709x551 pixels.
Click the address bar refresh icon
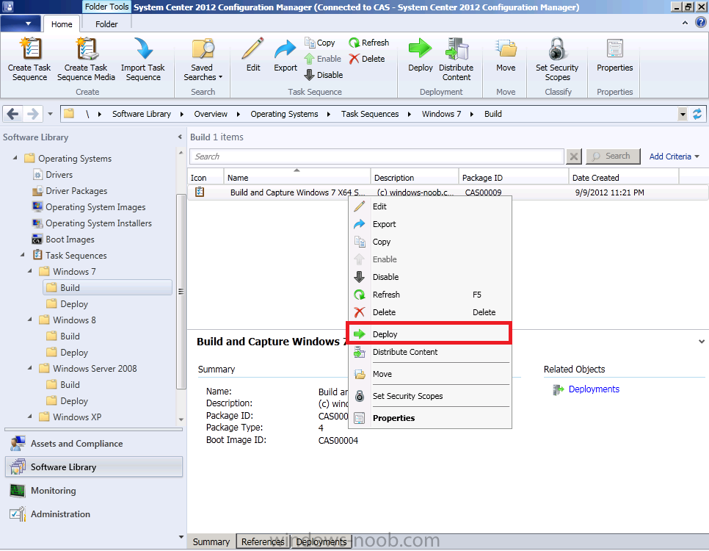point(698,114)
